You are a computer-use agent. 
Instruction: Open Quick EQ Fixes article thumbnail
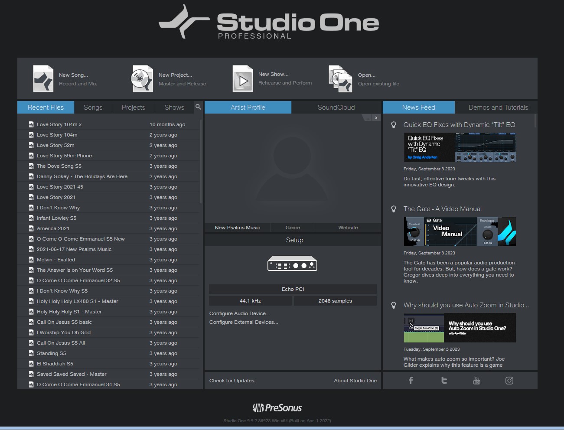pos(460,147)
